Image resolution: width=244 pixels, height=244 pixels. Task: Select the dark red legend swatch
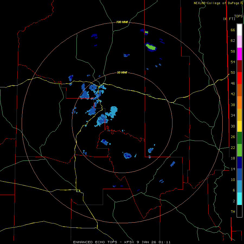pyautogui.click(x=239, y=66)
